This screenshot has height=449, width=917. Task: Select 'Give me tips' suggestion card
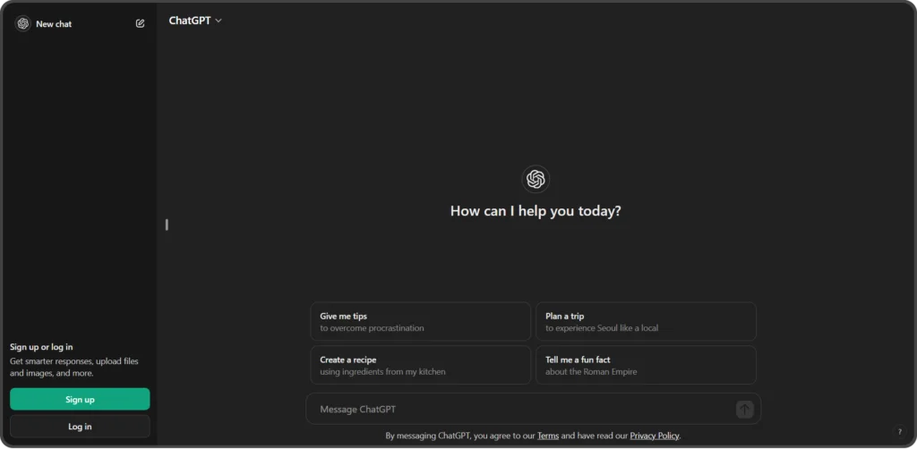(421, 322)
